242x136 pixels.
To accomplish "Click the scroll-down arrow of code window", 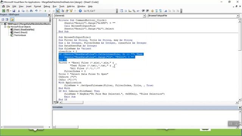I will pyautogui.click(x=240, y=99).
